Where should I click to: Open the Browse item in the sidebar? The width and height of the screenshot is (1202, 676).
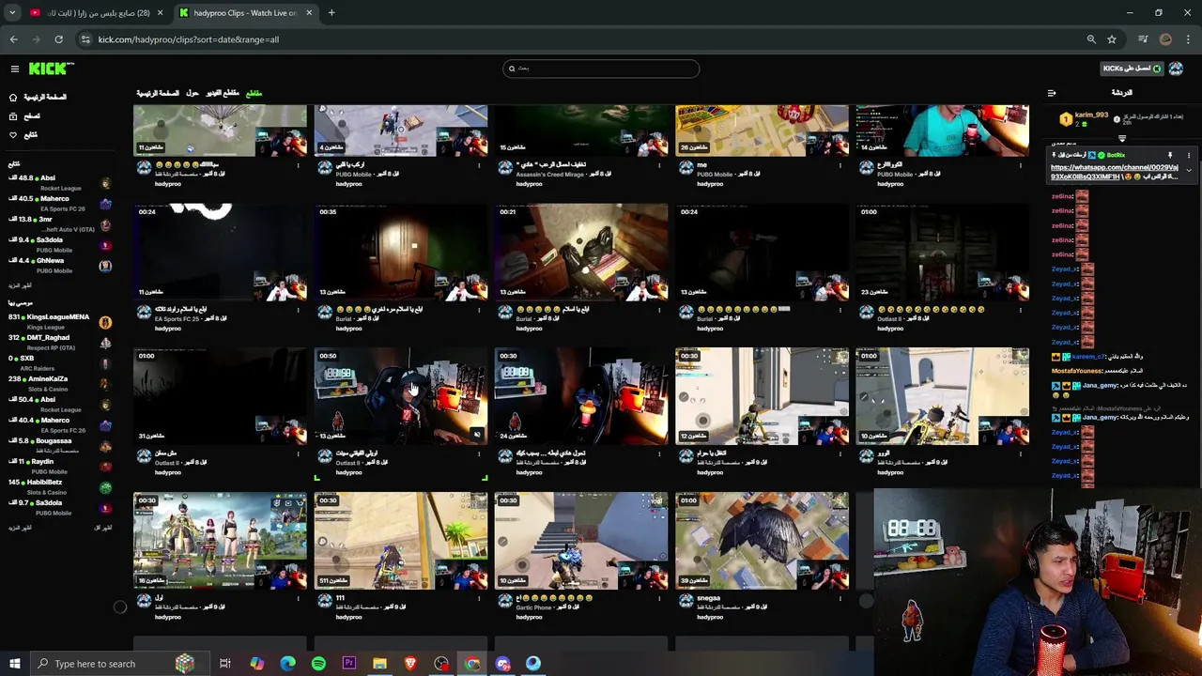tap(25, 115)
